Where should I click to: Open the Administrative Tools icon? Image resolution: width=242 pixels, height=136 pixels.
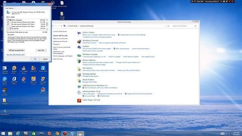79,92
